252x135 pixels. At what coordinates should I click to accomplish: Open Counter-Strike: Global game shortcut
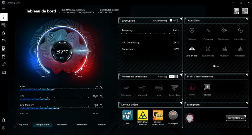pos(158,117)
